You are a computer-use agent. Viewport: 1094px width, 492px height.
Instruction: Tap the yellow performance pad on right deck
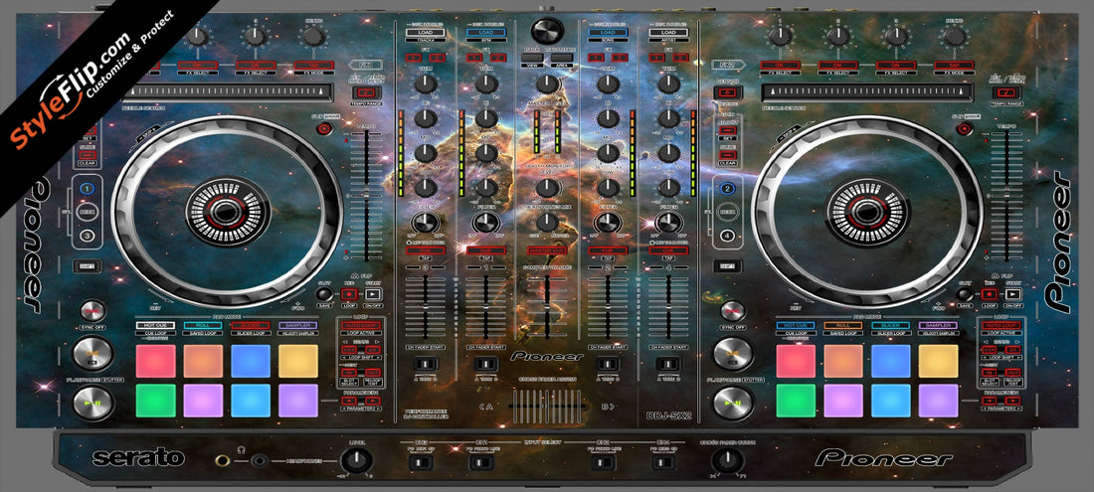click(938, 361)
